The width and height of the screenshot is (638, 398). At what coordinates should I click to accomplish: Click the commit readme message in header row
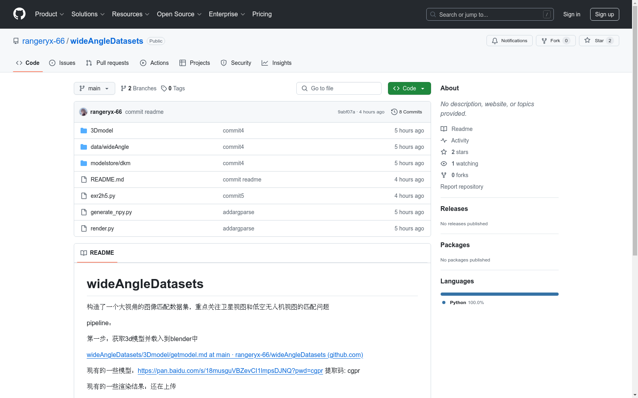(x=144, y=112)
